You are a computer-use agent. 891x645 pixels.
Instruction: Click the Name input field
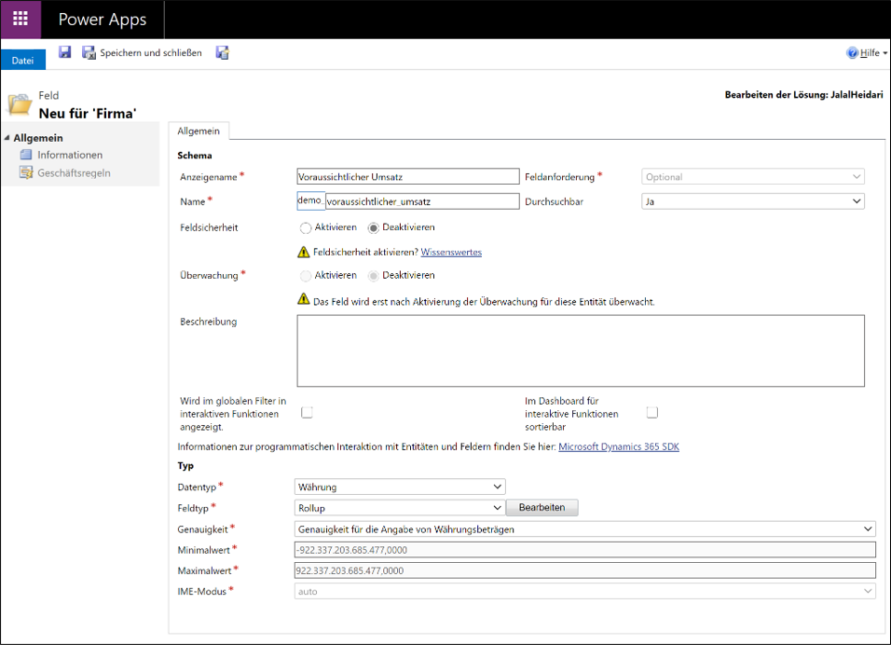tap(422, 201)
